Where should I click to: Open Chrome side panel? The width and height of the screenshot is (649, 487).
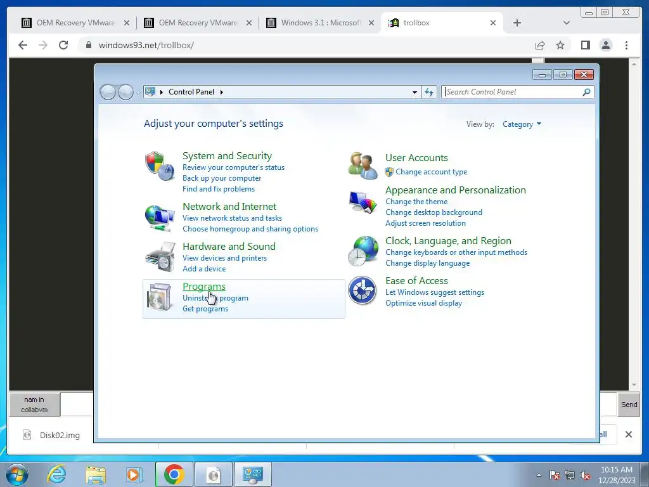tap(585, 45)
